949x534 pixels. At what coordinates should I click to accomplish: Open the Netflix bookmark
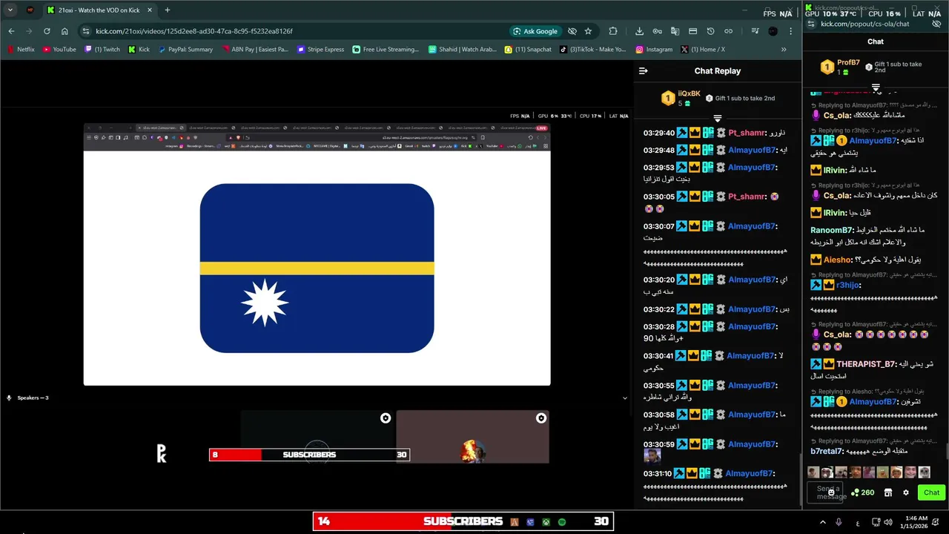coord(22,50)
